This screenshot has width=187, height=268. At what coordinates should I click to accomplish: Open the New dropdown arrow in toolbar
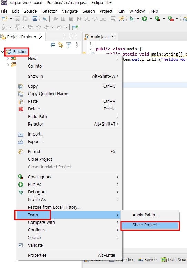coord(11,19)
